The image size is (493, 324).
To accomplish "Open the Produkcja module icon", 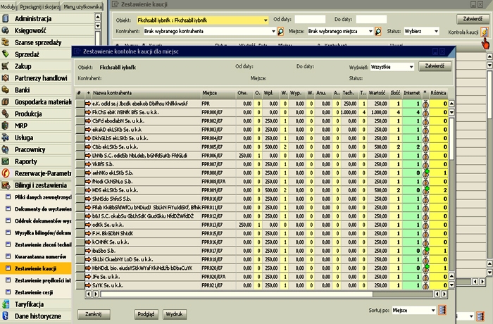I will (x=6, y=114).
